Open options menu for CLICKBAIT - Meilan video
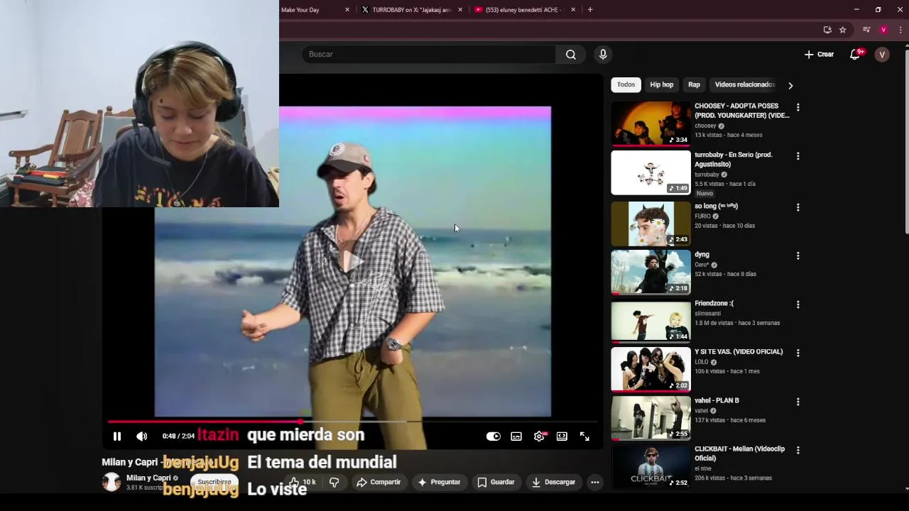The width and height of the screenshot is (909, 511). click(798, 450)
